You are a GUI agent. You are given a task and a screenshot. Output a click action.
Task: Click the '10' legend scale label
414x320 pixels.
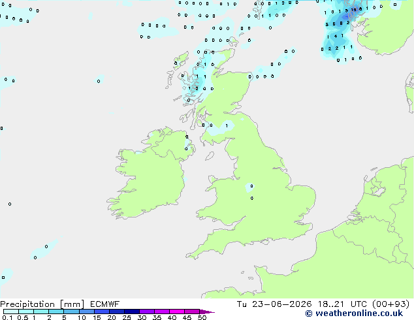82,317
